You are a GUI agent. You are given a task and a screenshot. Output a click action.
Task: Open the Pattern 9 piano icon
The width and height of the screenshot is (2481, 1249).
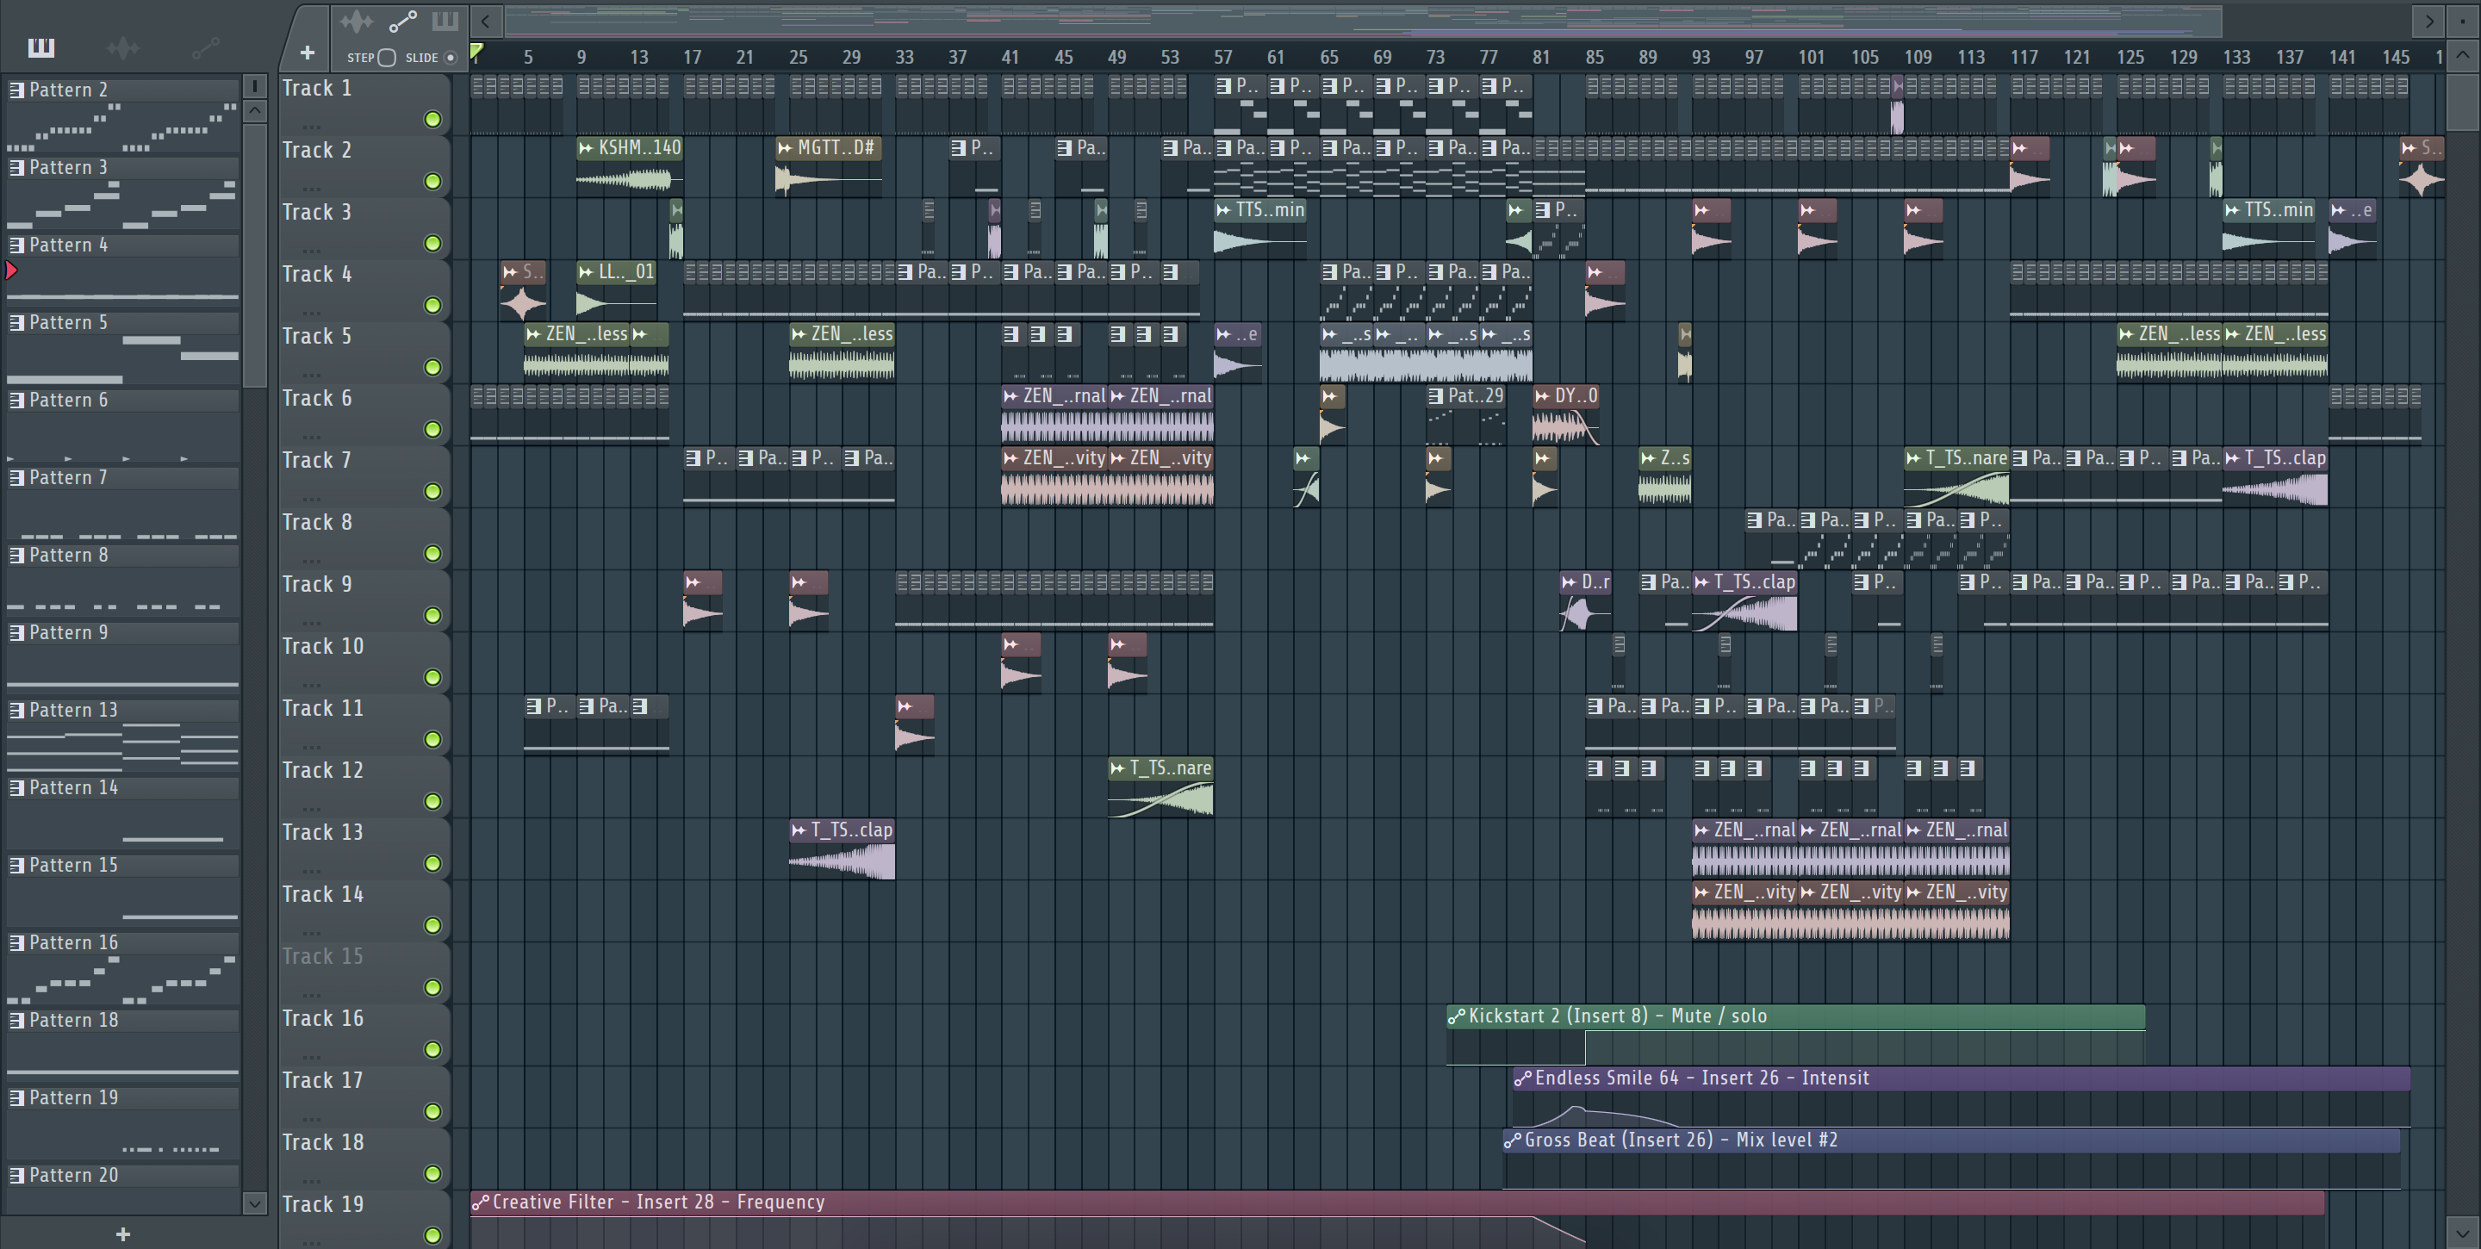coord(17,633)
